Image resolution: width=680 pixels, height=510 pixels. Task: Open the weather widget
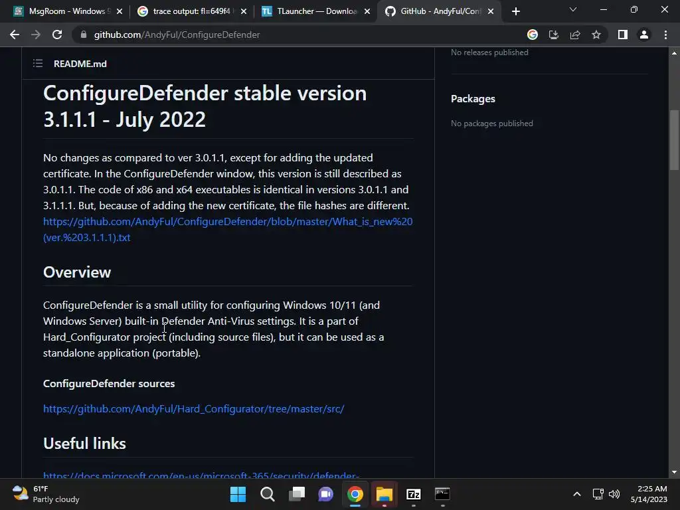pos(46,494)
